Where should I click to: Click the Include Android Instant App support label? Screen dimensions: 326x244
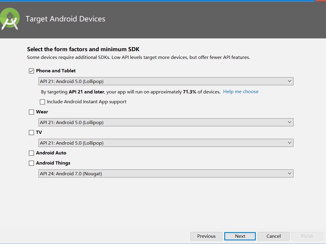coord(87,102)
